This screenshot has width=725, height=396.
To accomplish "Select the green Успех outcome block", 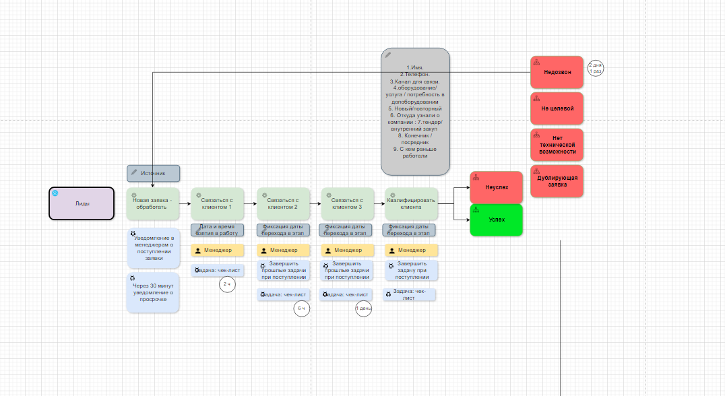I will (496, 220).
